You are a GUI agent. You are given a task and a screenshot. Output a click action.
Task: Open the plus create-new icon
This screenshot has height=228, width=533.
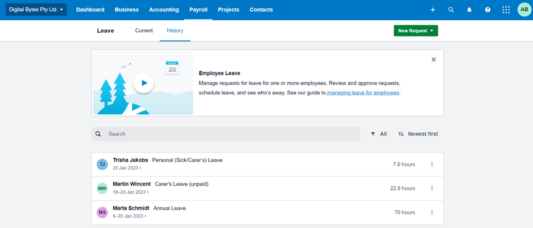(433, 10)
